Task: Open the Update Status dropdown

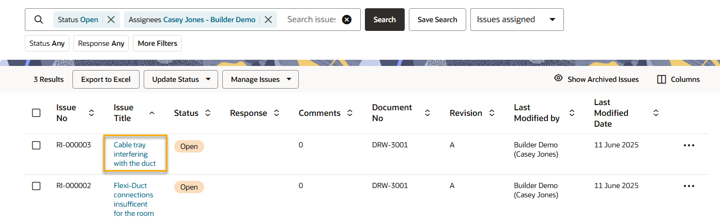Action: (x=181, y=79)
